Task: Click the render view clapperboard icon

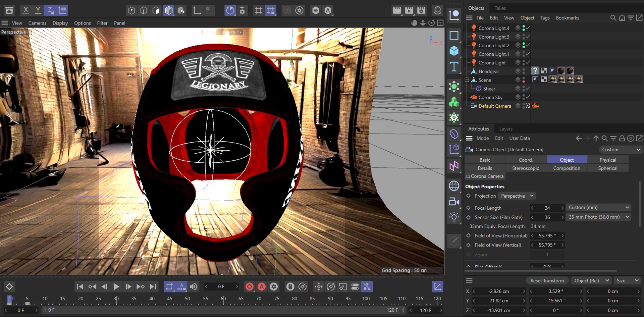Action: [397, 10]
